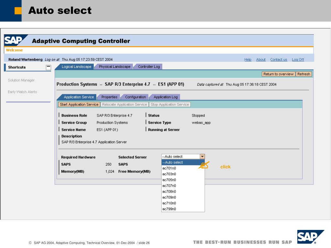331x248 pixels.
Task: Open the Selected Server dropdown arrow
Action: (202, 157)
